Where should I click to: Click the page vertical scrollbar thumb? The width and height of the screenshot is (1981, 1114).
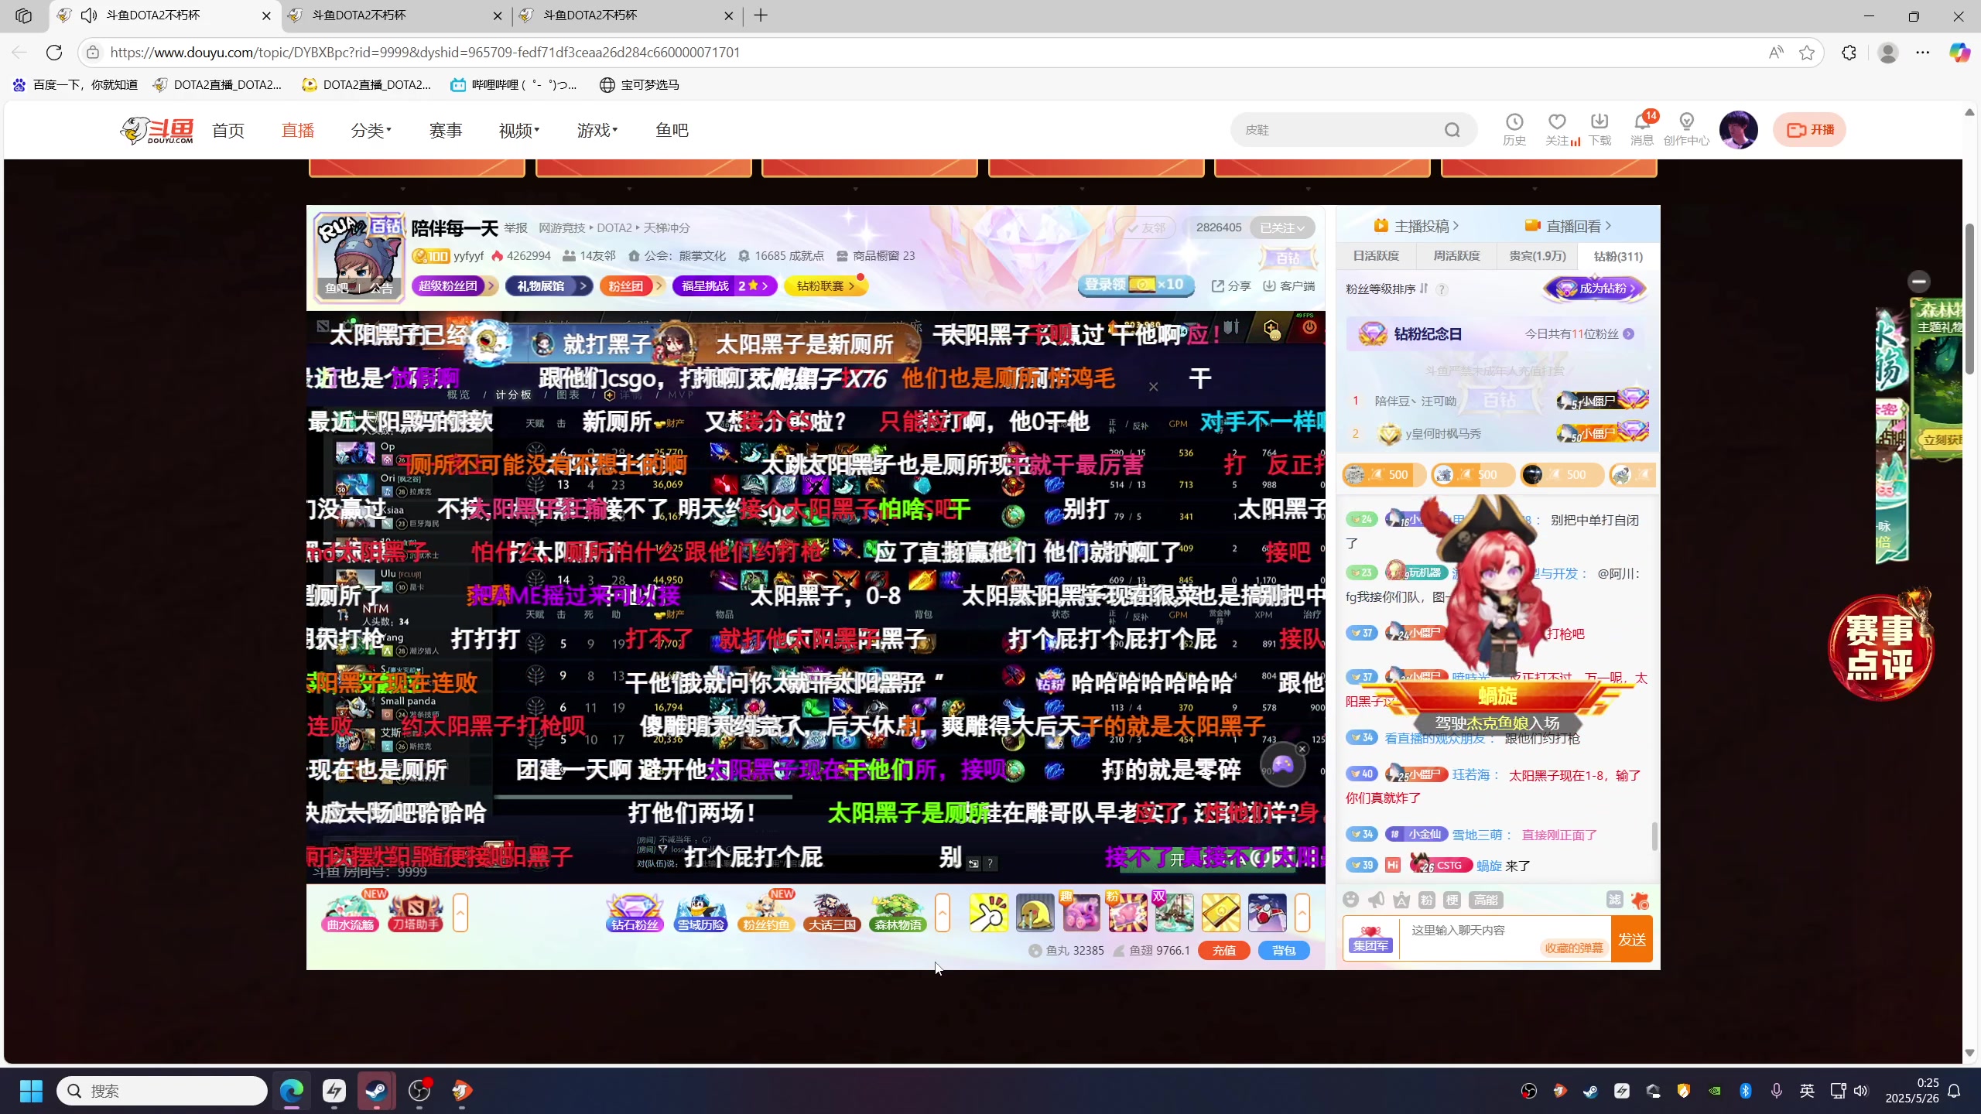[1970, 298]
